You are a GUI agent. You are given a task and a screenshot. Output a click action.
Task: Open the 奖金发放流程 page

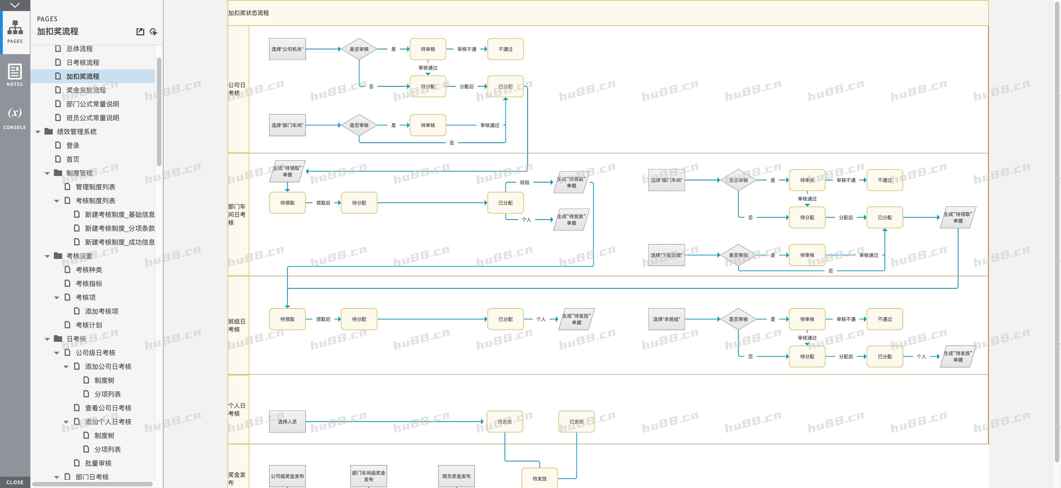coord(86,90)
